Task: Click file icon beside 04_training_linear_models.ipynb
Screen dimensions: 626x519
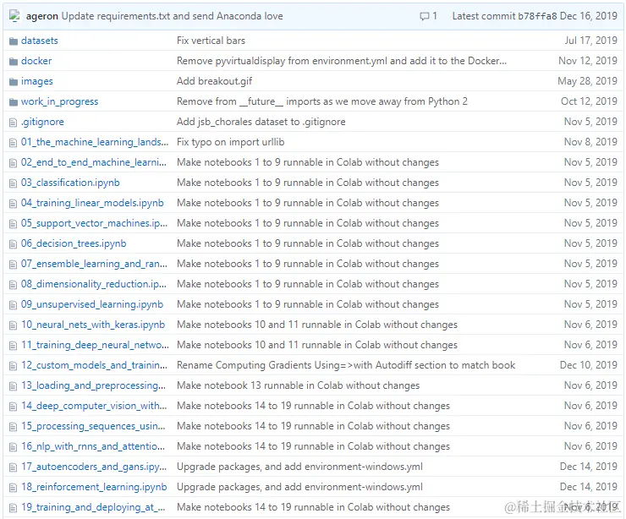Action: tap(14, 204)
